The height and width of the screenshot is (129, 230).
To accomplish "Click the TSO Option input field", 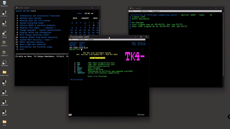I will click(x=82, y=50).
